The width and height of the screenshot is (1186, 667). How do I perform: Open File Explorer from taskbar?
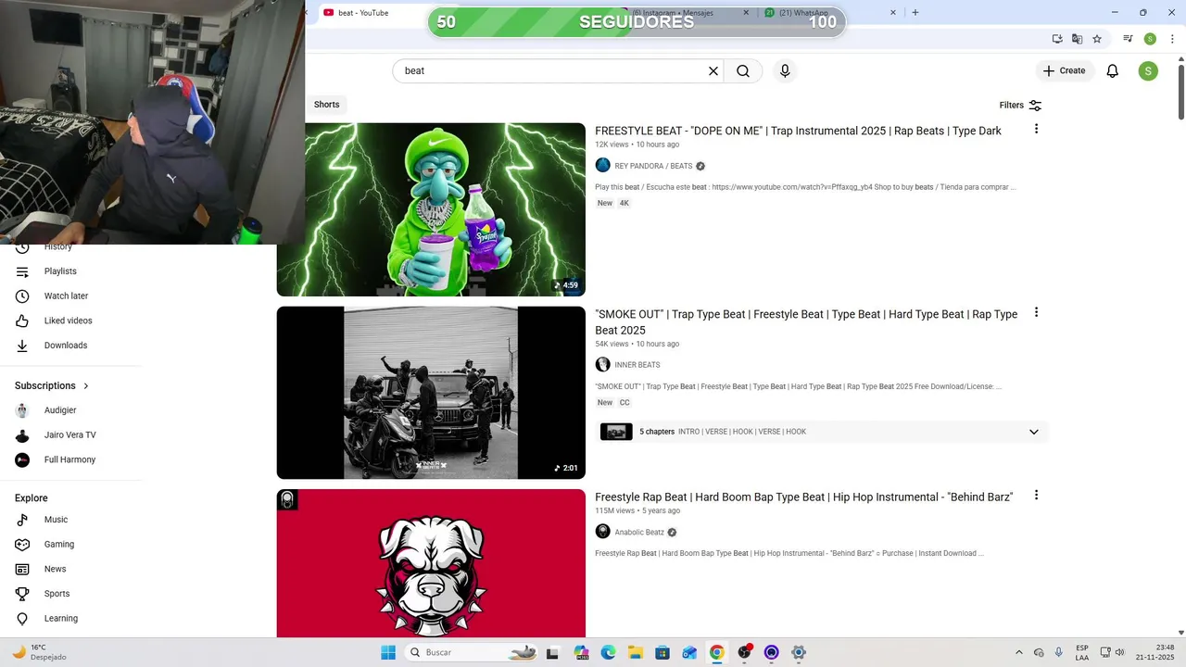(635, 652)
